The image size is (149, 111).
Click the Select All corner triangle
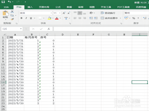pos(4,34)
